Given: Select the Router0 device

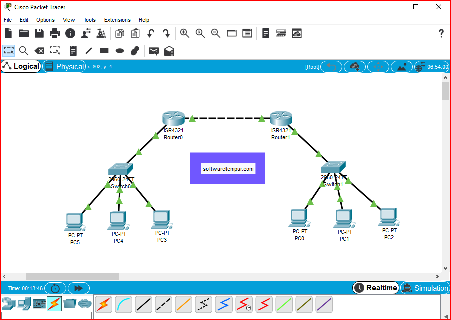Looking at the screenshot, I should tap(173, 118).
